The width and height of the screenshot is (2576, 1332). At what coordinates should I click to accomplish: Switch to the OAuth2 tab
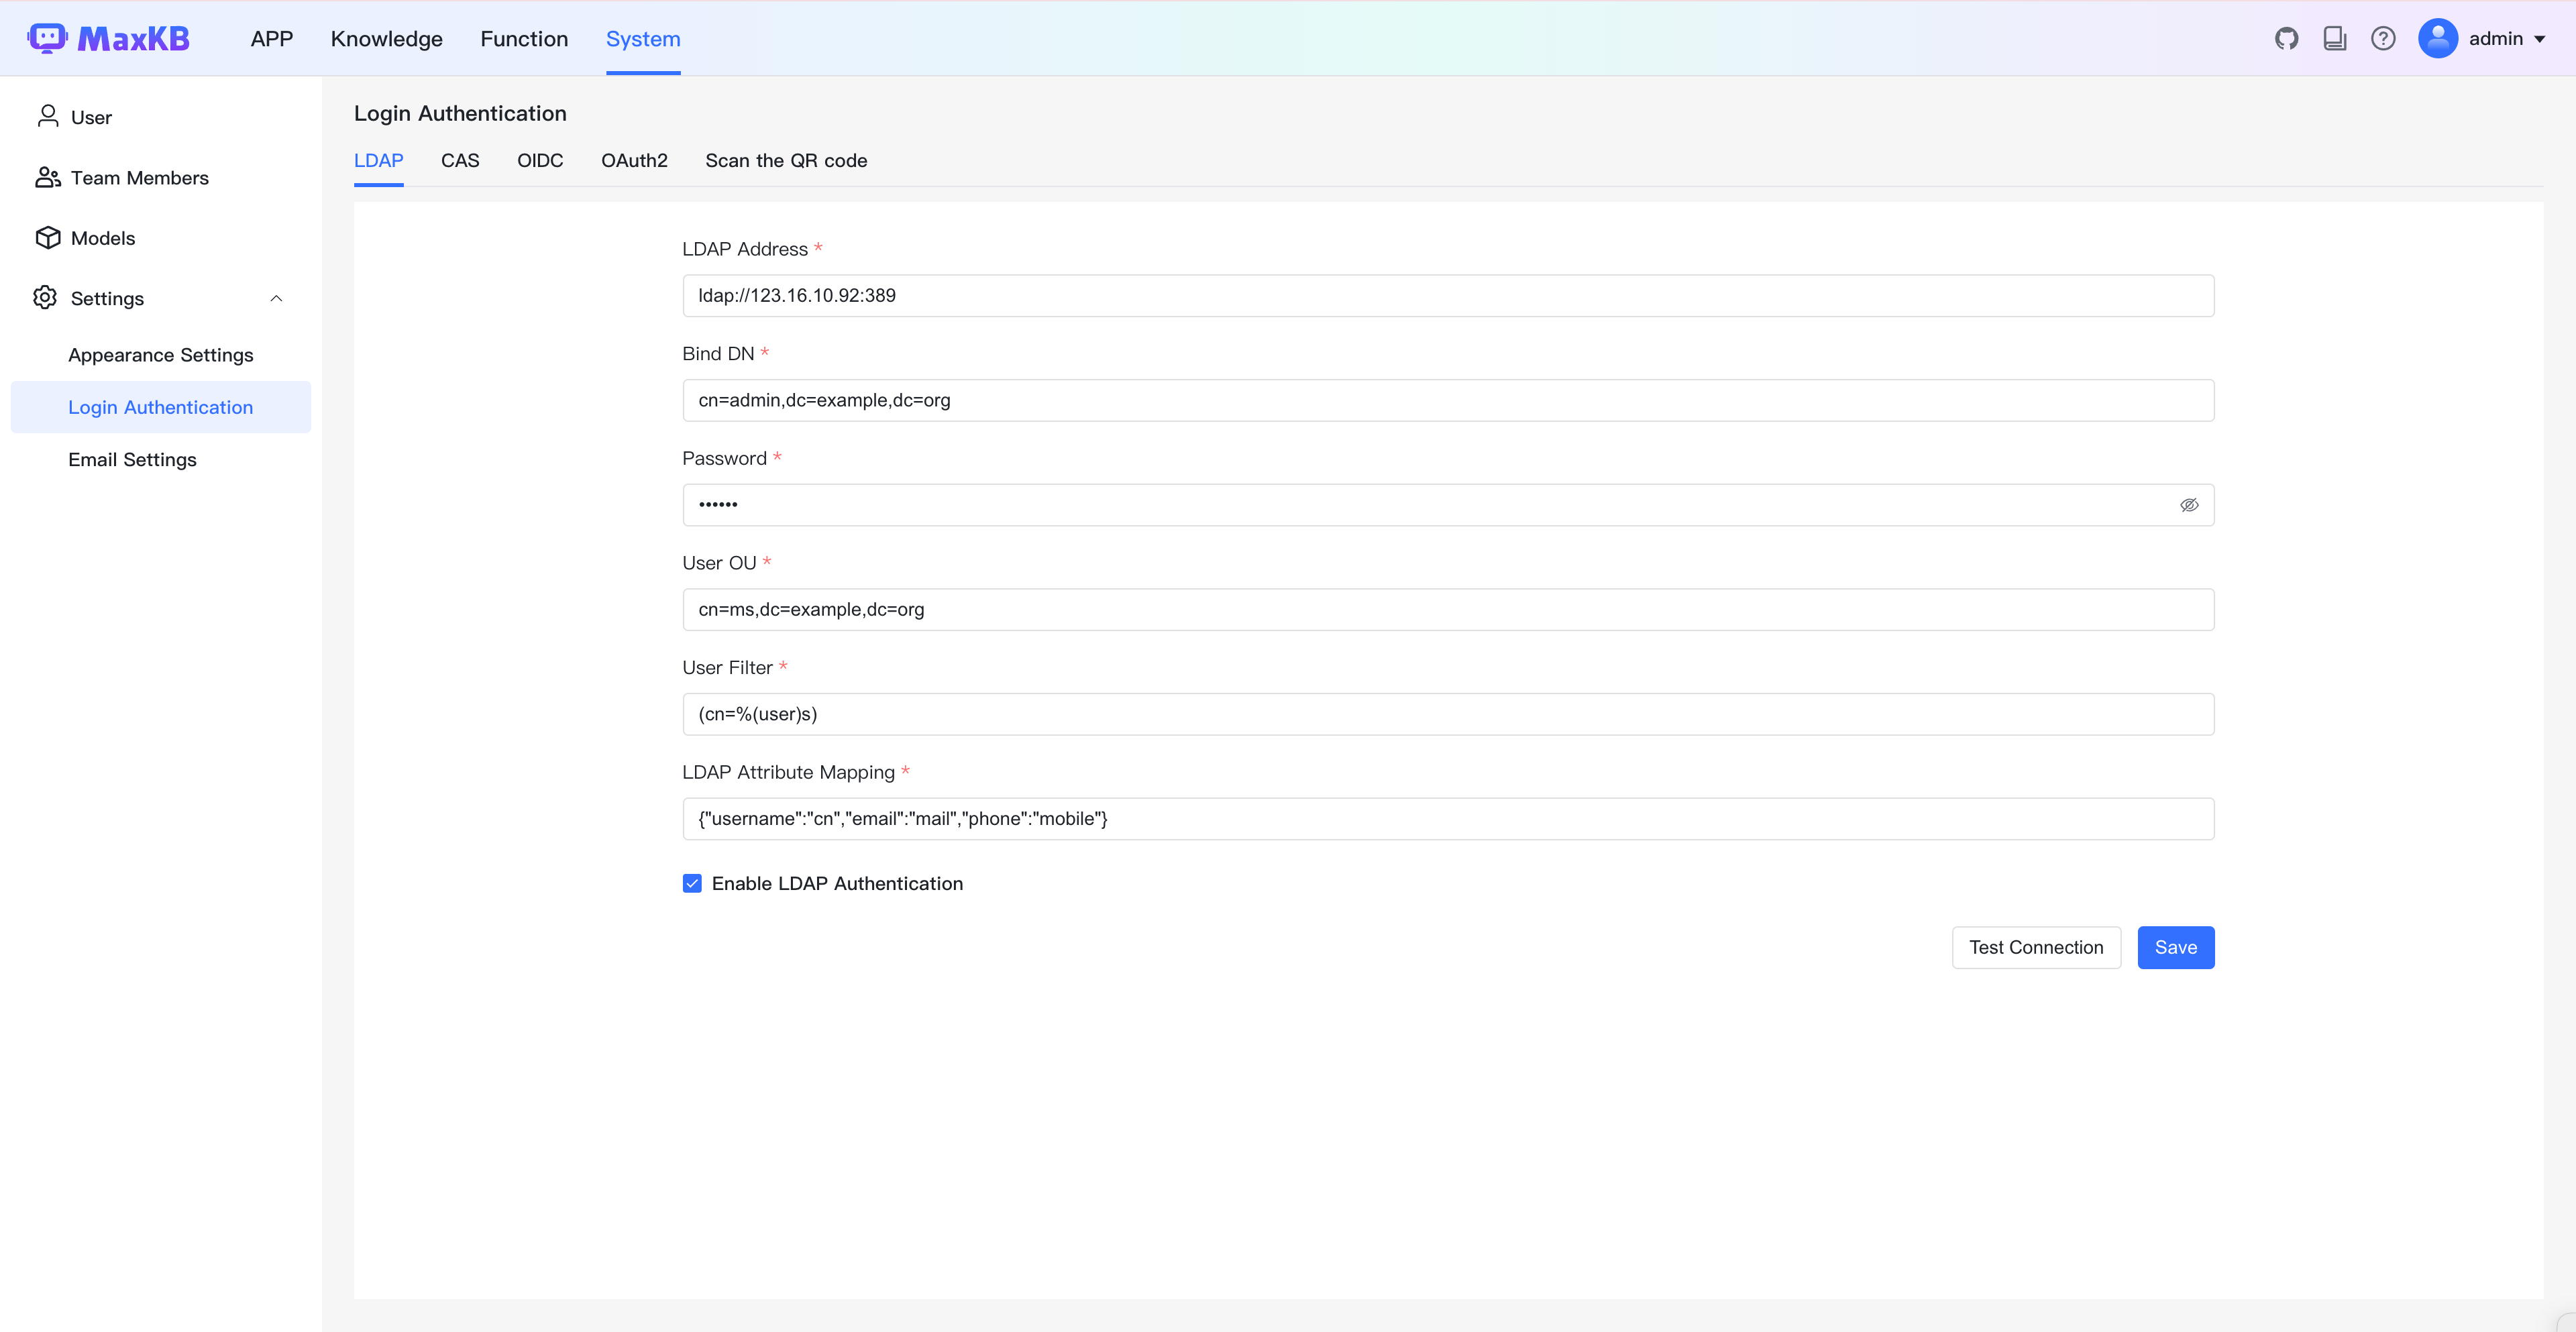tap(634, 160)
